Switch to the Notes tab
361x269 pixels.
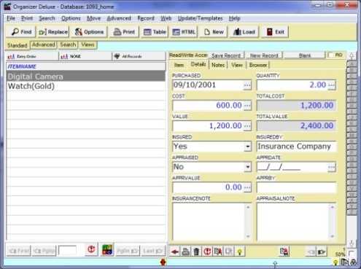218,65
